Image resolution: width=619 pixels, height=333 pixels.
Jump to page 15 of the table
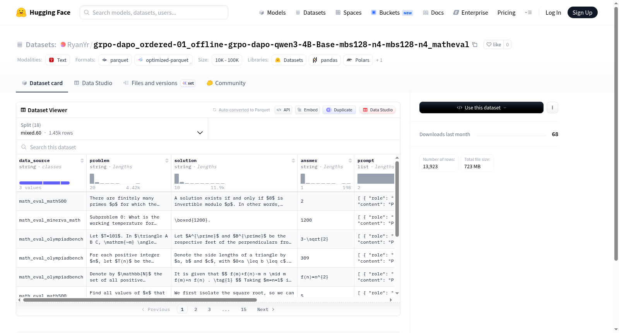[244, 309]
